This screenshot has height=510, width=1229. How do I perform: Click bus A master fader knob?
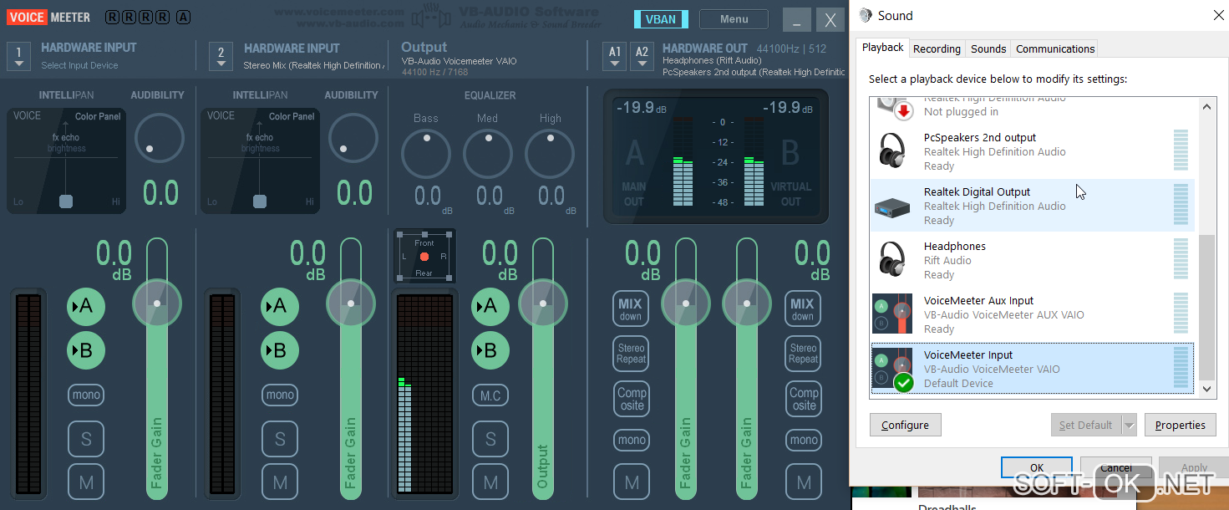(x=686, y=303)
